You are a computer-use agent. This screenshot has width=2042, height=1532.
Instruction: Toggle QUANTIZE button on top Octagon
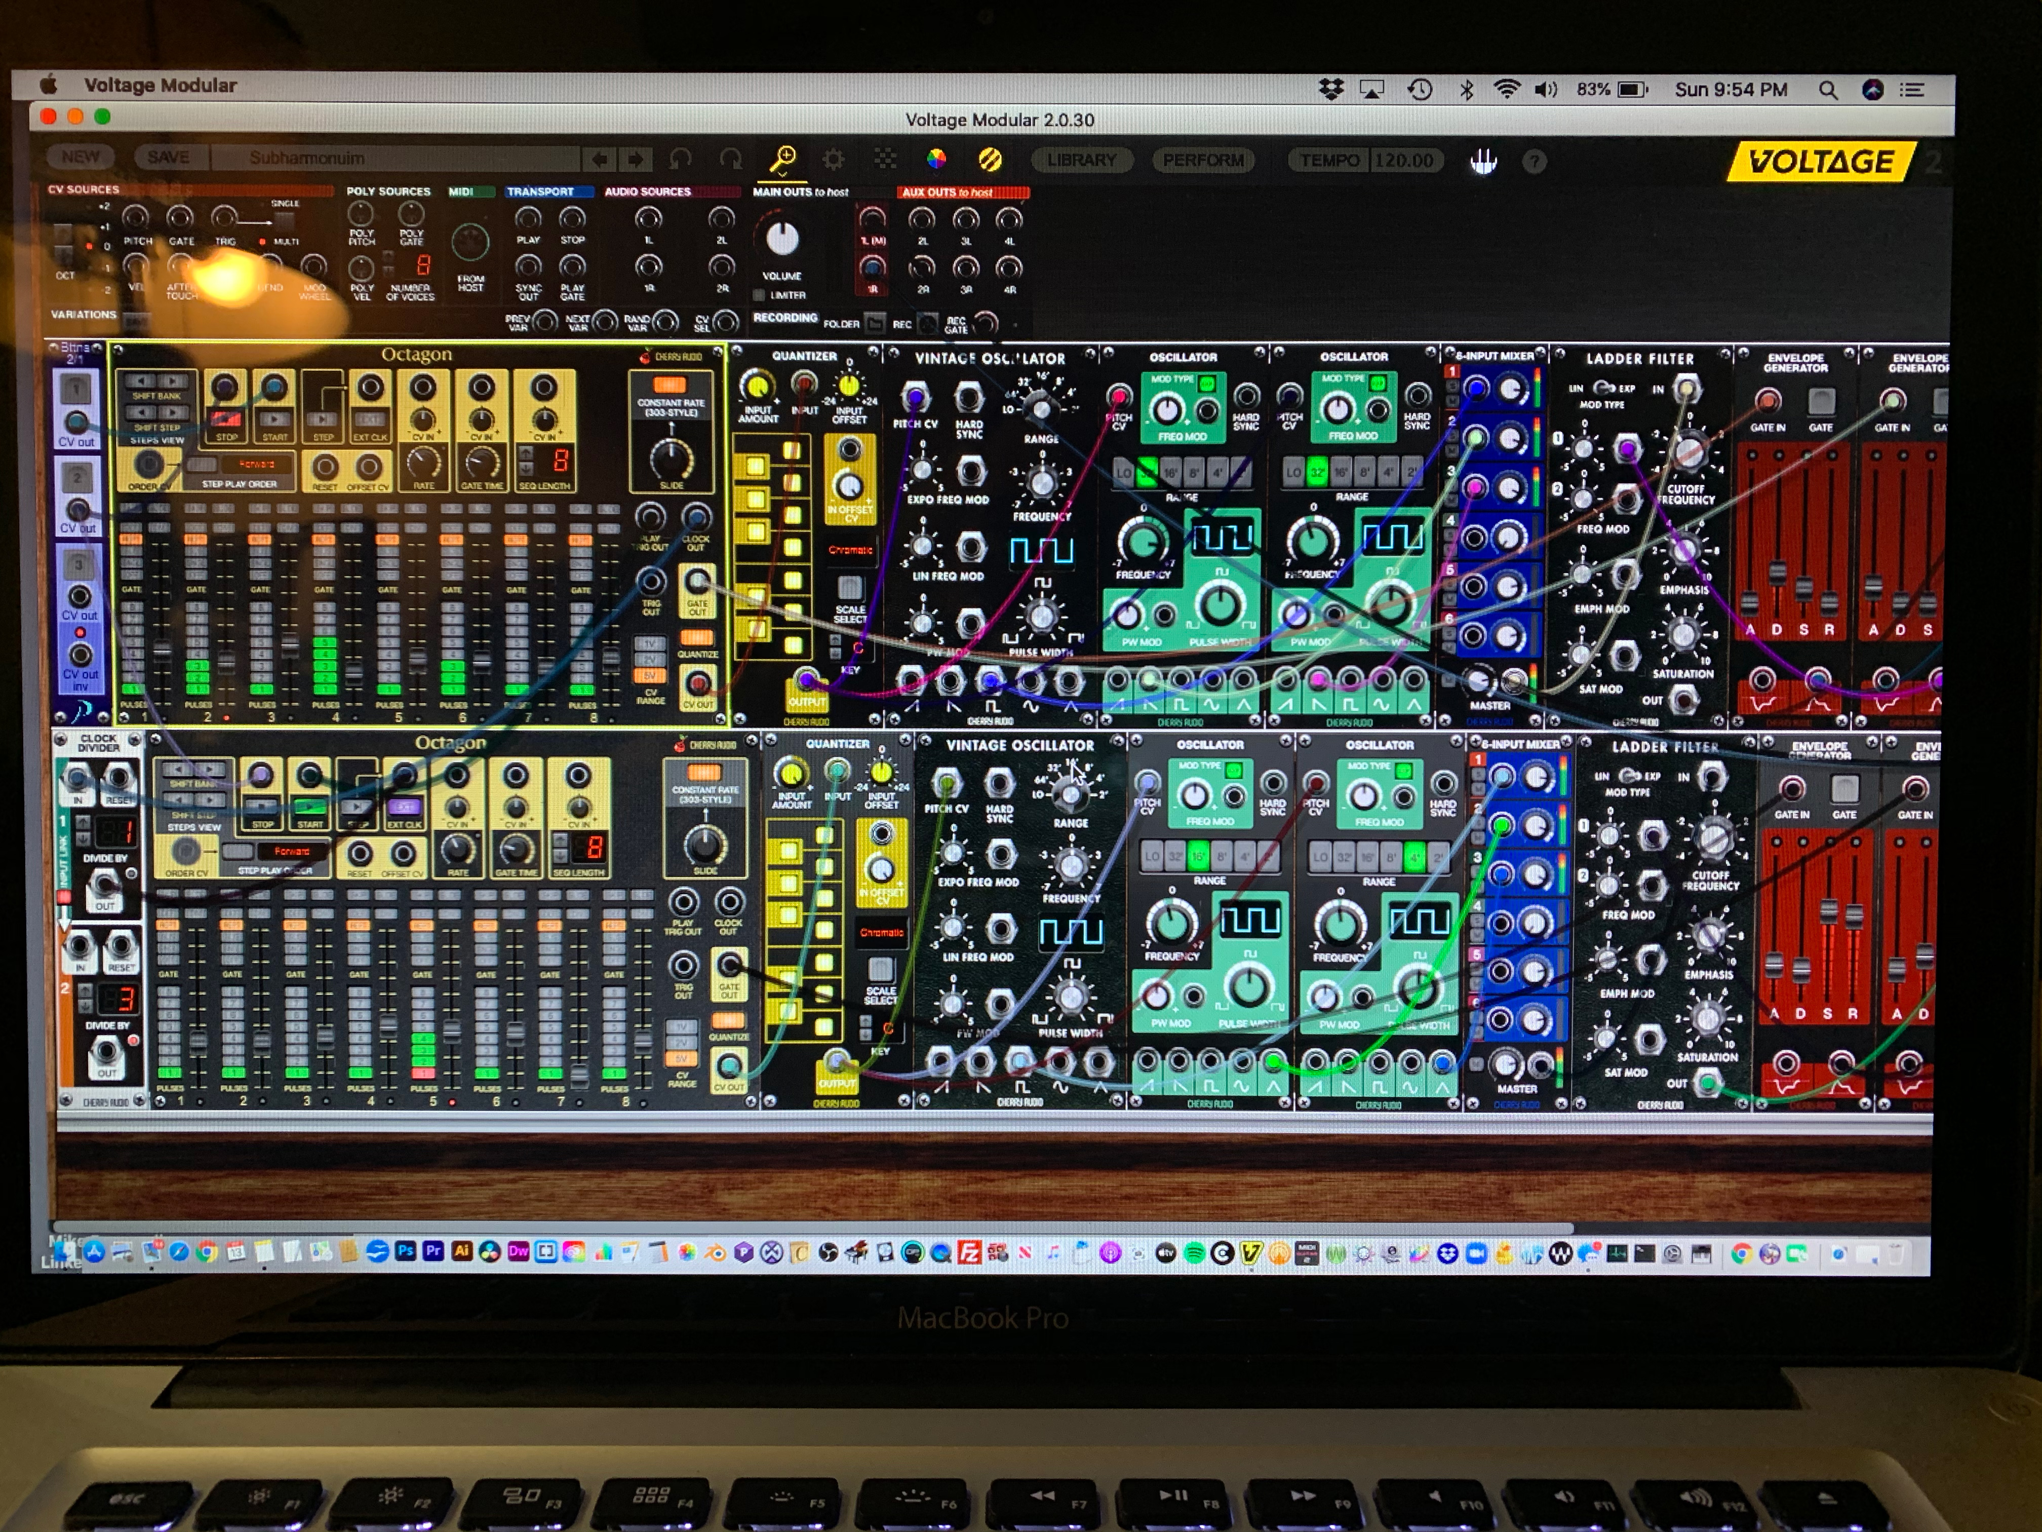(696, 637)
